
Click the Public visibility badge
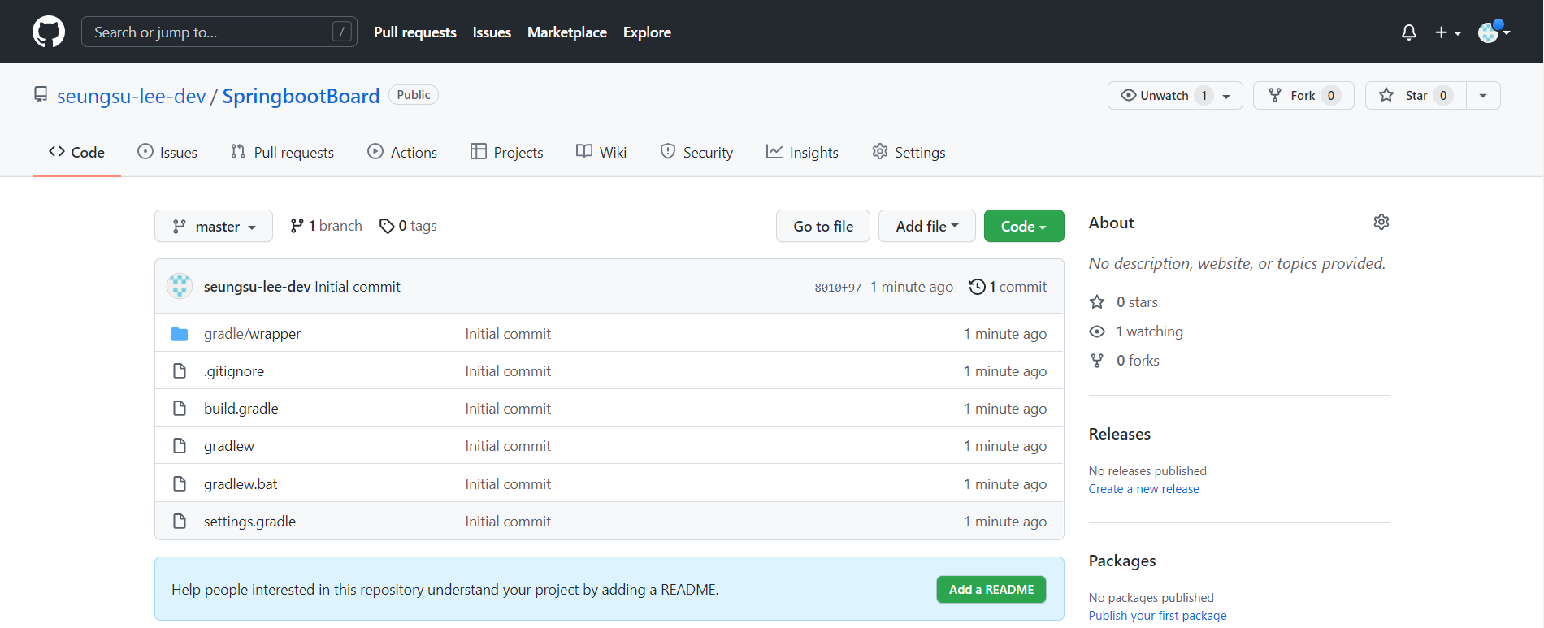tap(414, 95)
